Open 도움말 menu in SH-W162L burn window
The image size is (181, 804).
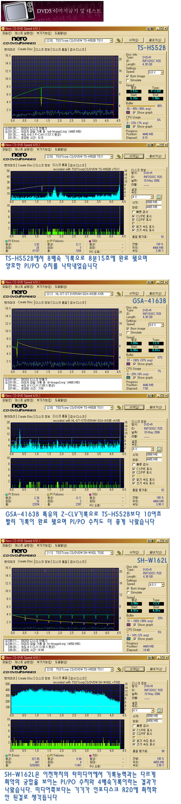coord(61,545)
